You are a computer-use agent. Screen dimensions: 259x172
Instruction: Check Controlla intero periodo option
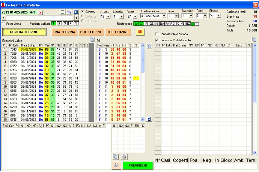pos(157,34)
